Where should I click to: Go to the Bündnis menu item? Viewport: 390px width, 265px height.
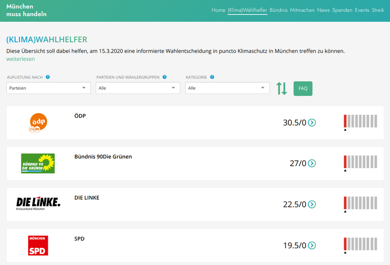(278, 10)
